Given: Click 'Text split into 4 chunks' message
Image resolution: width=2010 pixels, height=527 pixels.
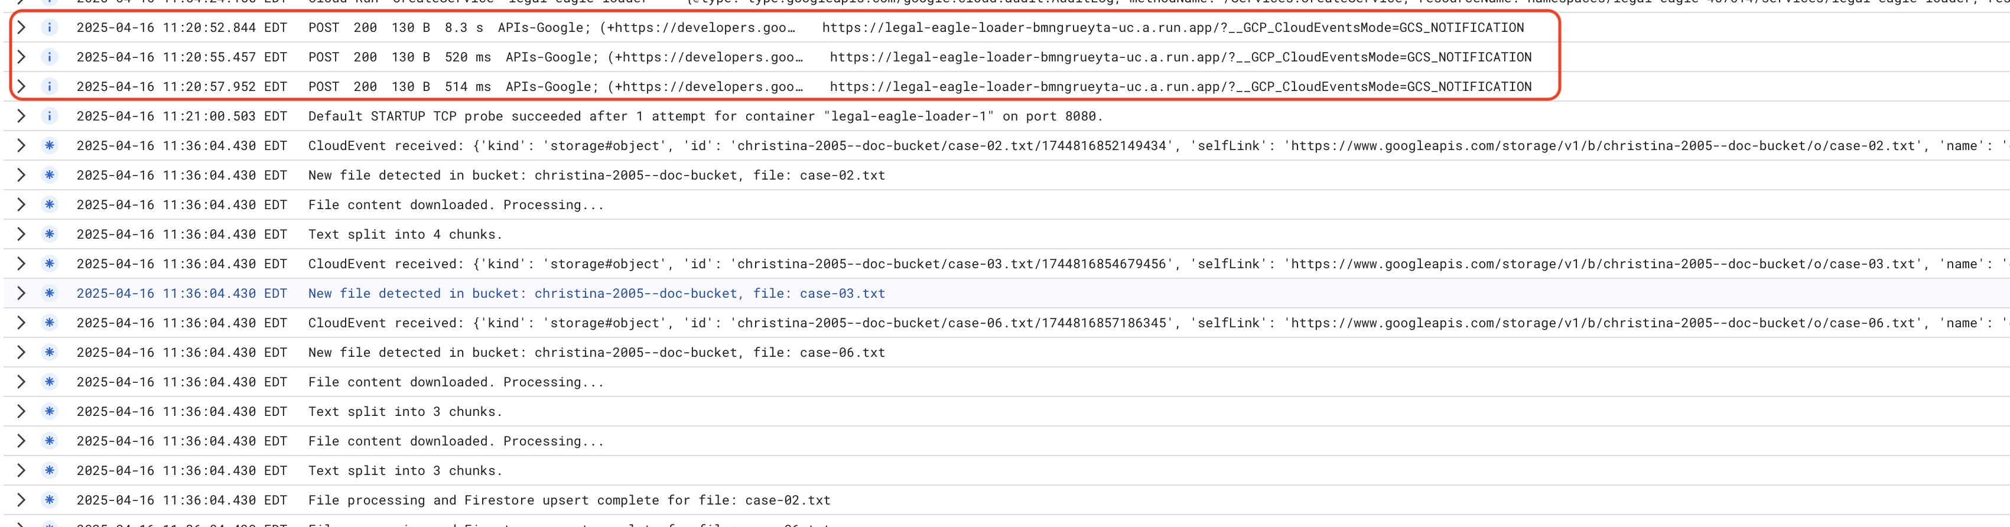Looking at the screenshot, I should (405, 234).
